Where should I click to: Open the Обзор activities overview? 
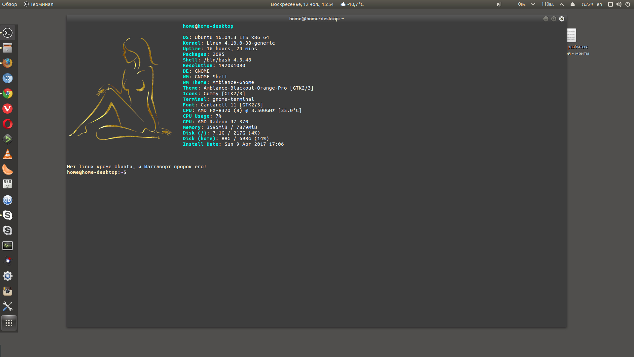(10, 4)
